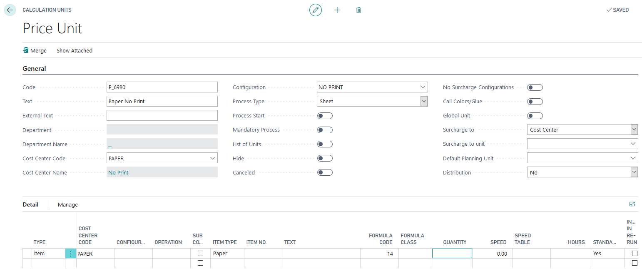Check the Sub Co... box in the empty second row
Viewport: 642px width, 269px height.
pyautogui.click(x=200, y=263)
